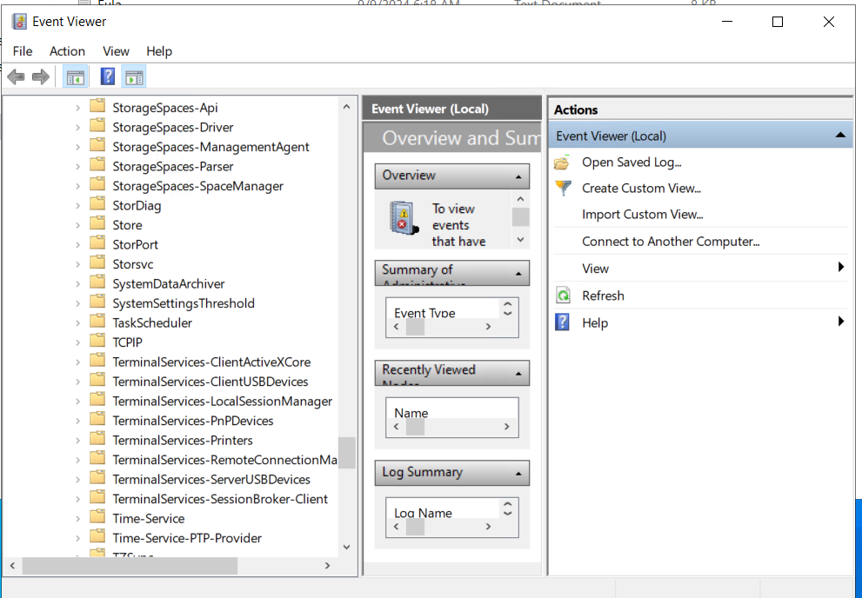Click Create Custom View... action
Screen dimensions: 862x598
(642, 189)
